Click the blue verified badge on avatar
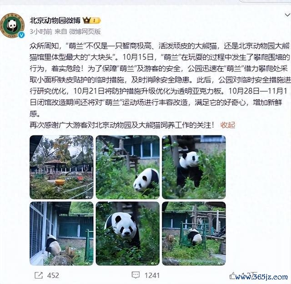The image size is (291, 284). (21, 35)
